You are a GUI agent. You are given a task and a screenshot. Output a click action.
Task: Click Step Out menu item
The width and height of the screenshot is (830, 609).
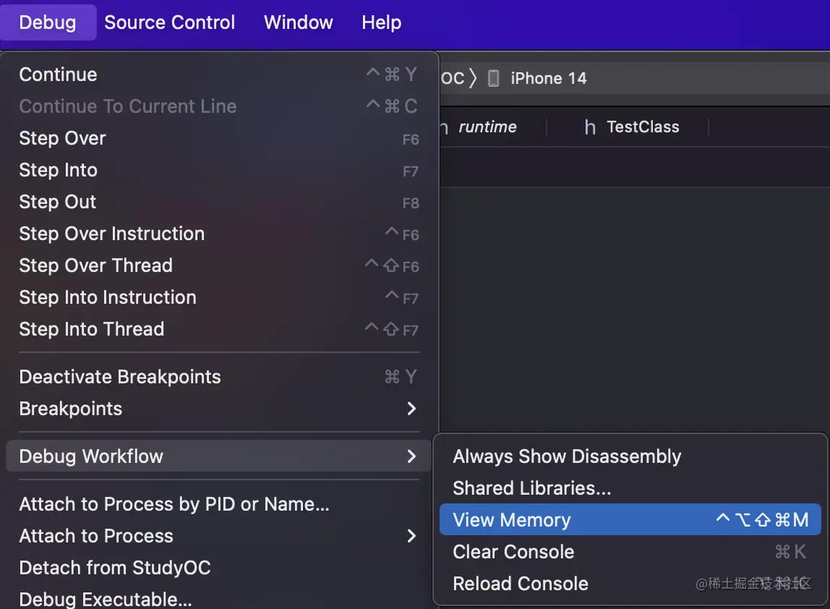[57, 202]
